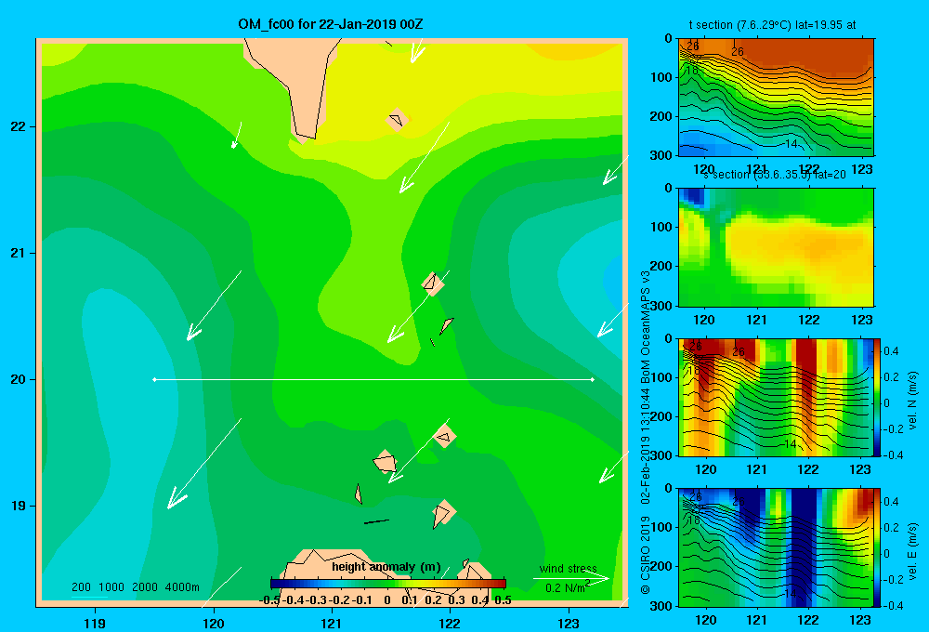The width and height of the screenshot is (929, 632).
Task: Click the '-0.4' tick on vel. E color bar
Action: (x=893, y=605)
